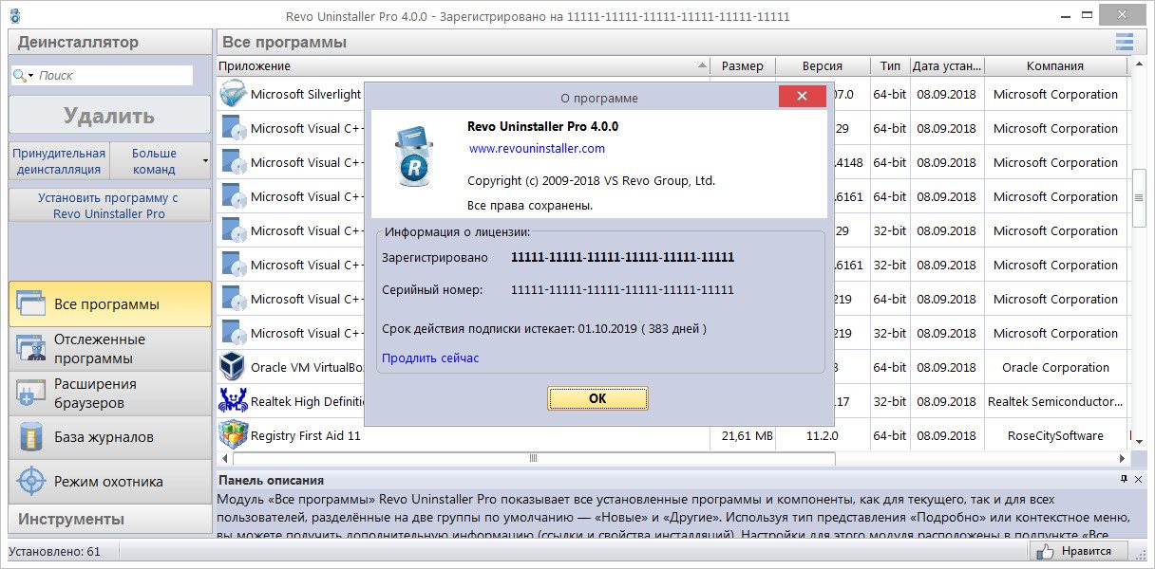Screen dimensions: 1155x569
Task: Click the renew subscription now link
Action: tap(430, 358)
